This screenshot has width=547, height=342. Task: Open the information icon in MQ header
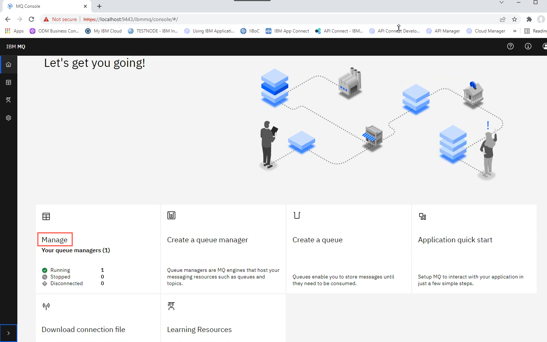[528, 46]
